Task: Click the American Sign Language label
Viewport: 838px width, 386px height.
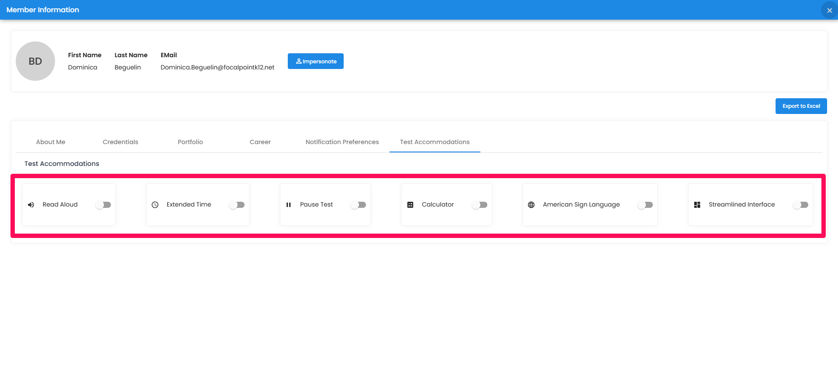Action: pos(581,204)
